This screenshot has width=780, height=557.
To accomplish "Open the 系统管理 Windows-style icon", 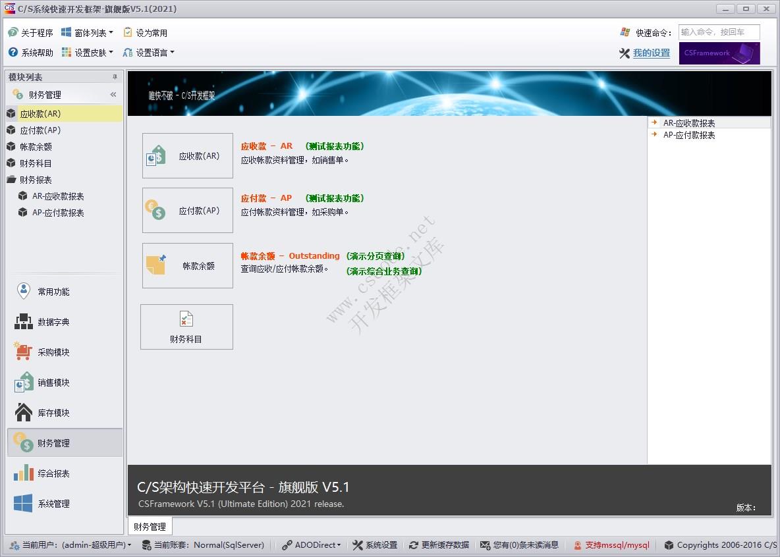I will (22, 503).
